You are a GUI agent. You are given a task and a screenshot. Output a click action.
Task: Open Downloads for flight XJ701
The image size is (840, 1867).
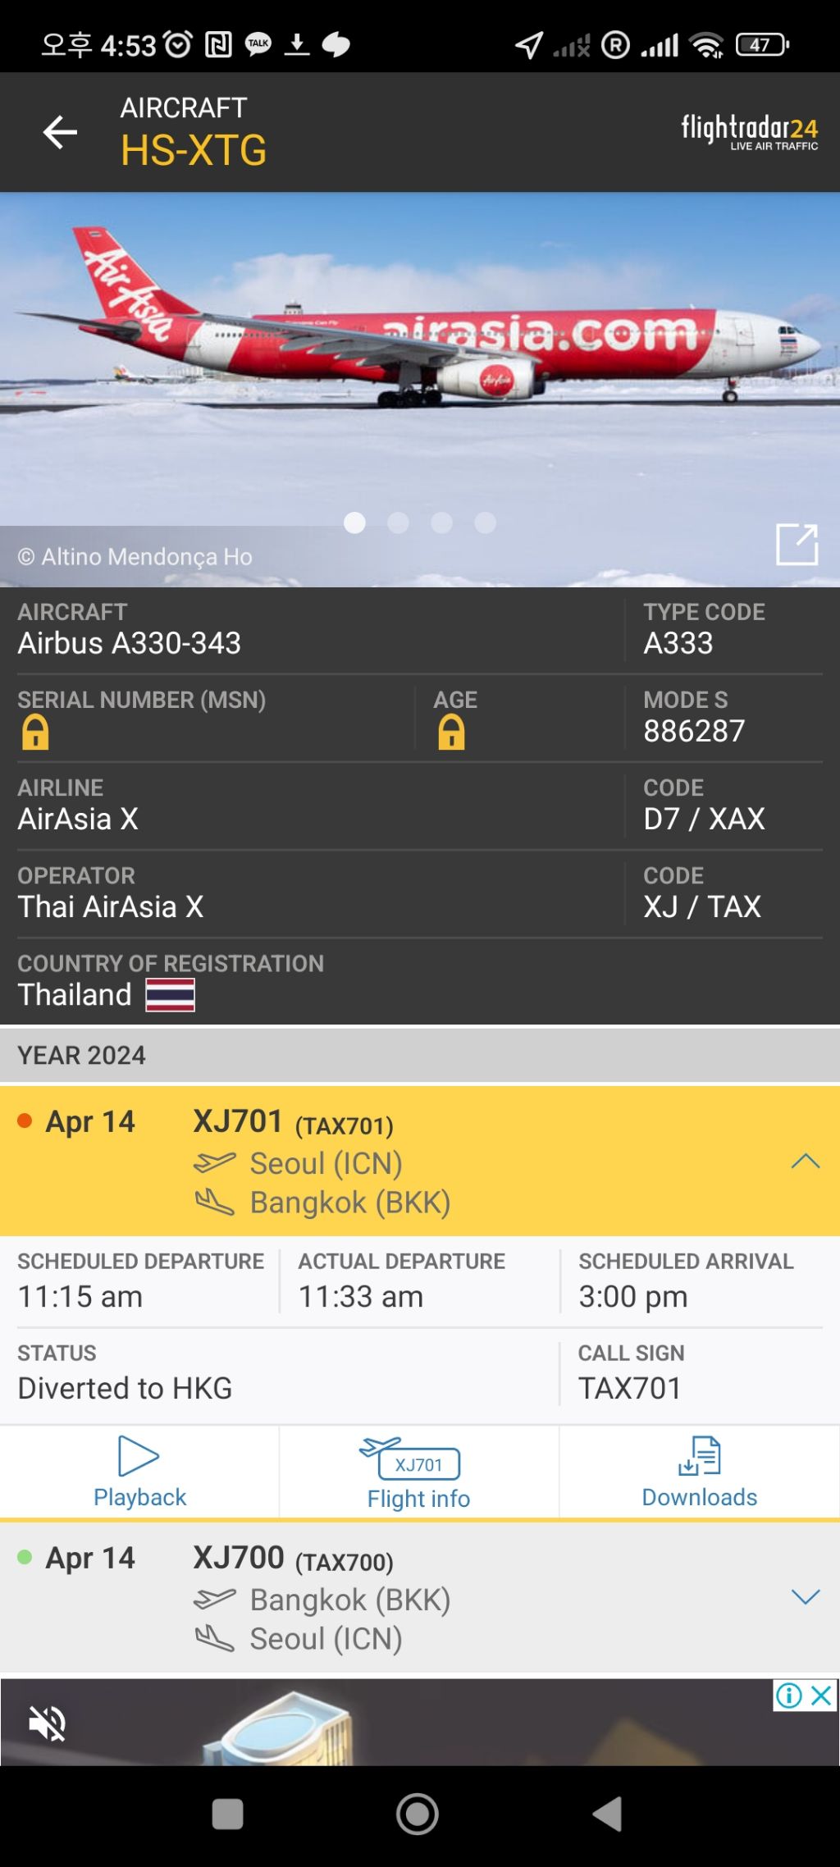699,1472
